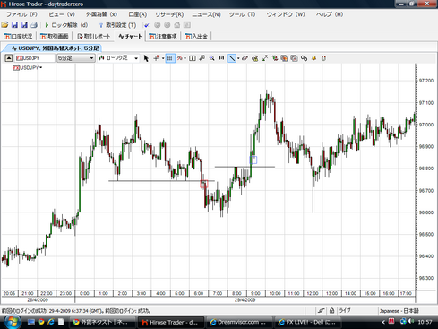The height and width of the screenshot is (329, 438).
Task: Expand the crosshair tool dropdown arrow
Action: click(x=163, y=58)
